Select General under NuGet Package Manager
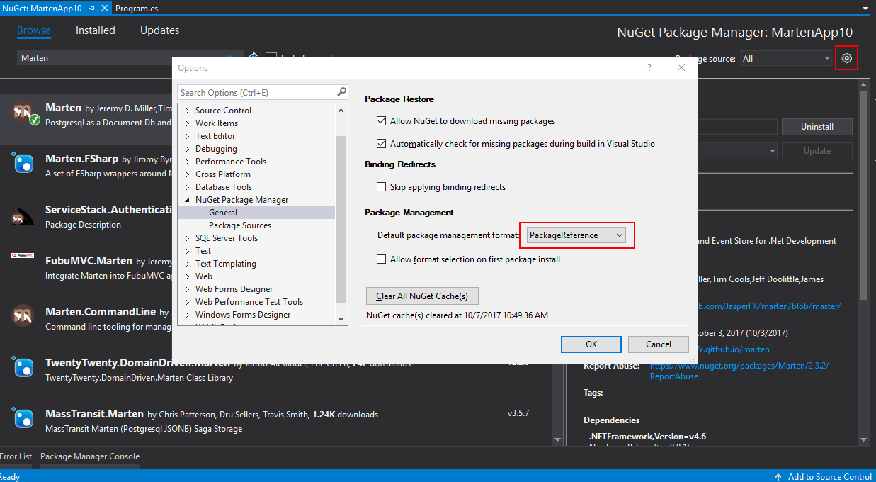Screen dimensions: 876x482 (223, 213)
